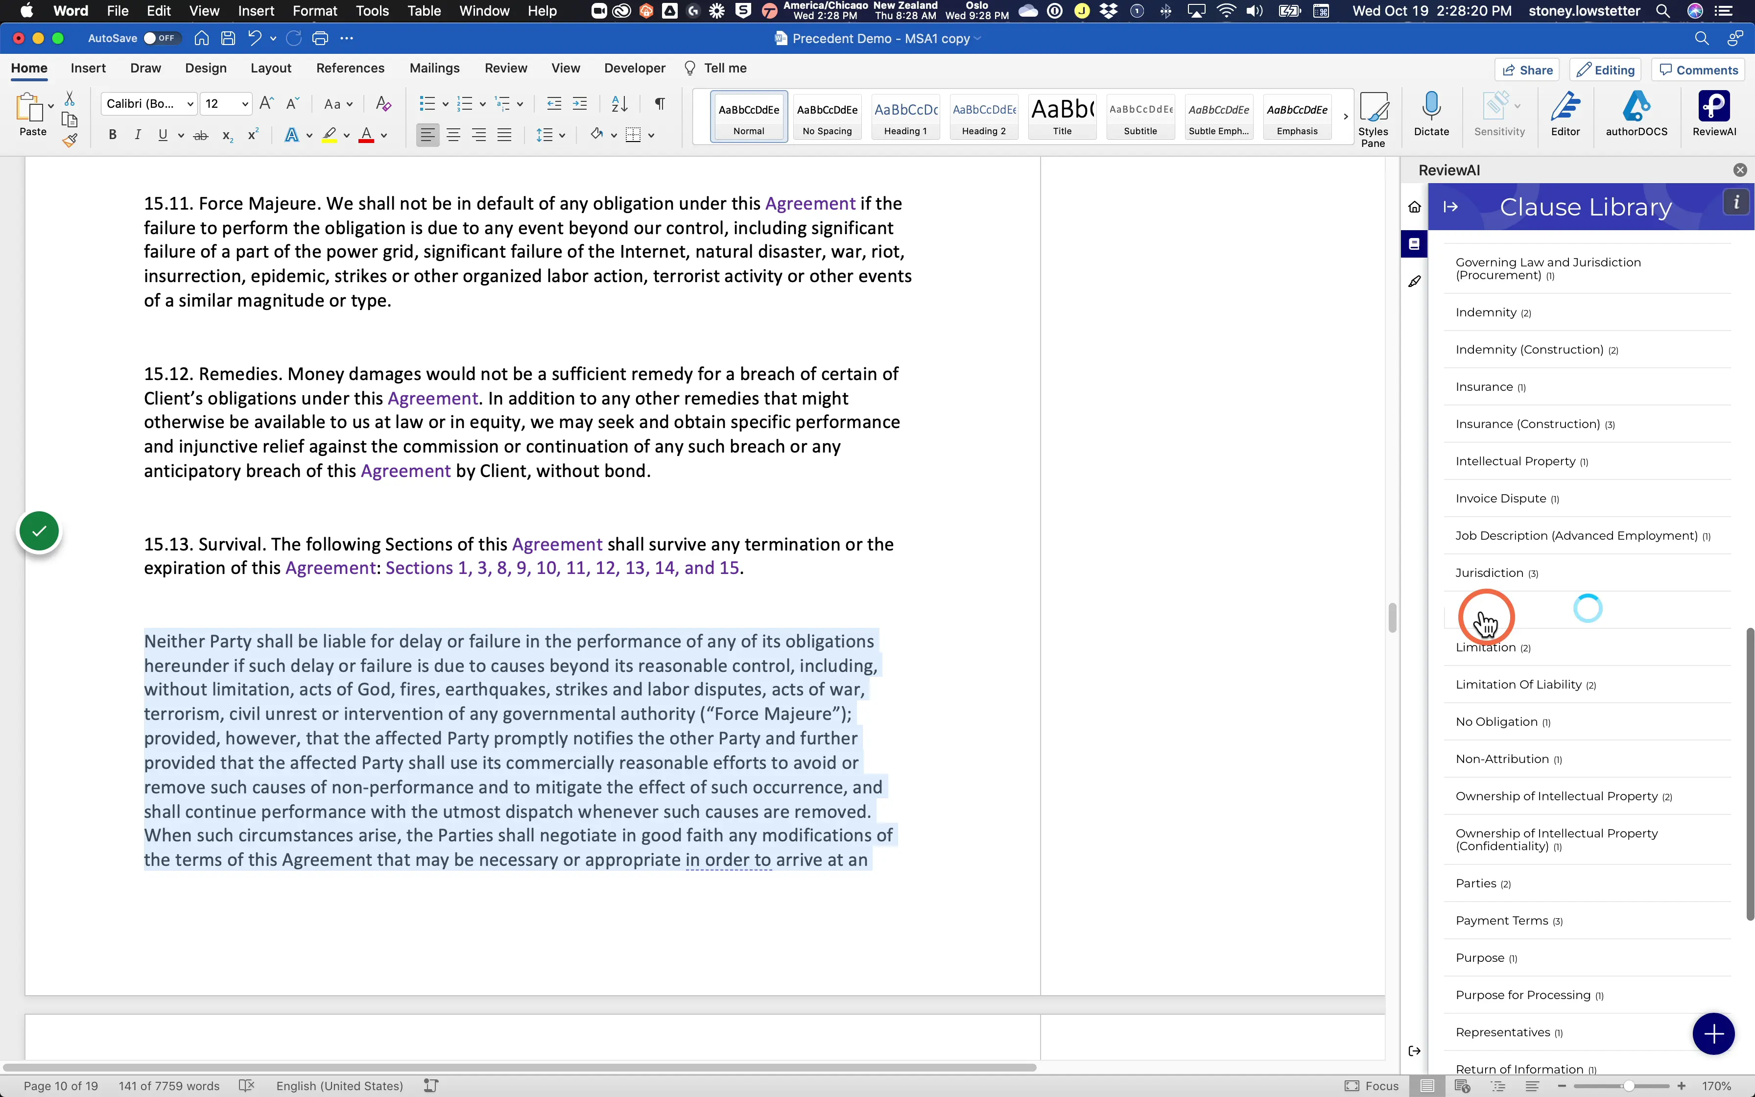1755x1097 pixels.
Task: Click the Format Painter brush icon
Action: 70,141
